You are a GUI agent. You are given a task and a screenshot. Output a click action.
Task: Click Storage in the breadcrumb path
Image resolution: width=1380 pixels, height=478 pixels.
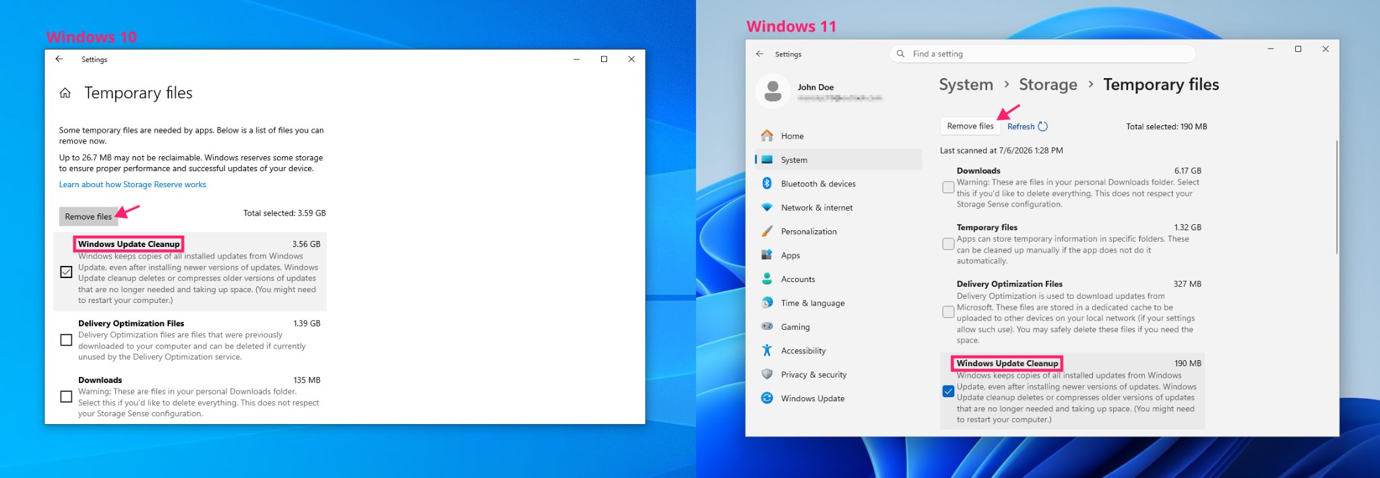point(1048,85)
